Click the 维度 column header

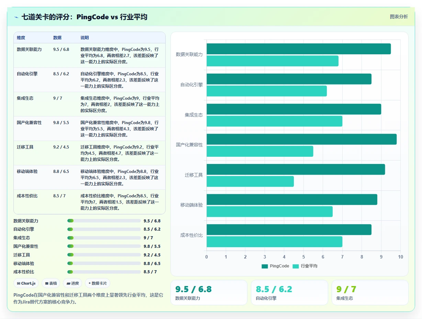click(x=21, y=38)
